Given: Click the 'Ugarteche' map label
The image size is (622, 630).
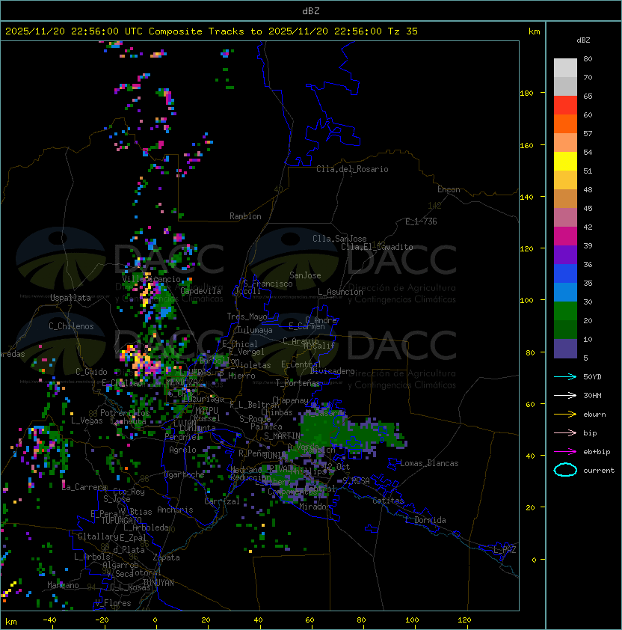Looking at the screenshot, I should tap(184, 474).
